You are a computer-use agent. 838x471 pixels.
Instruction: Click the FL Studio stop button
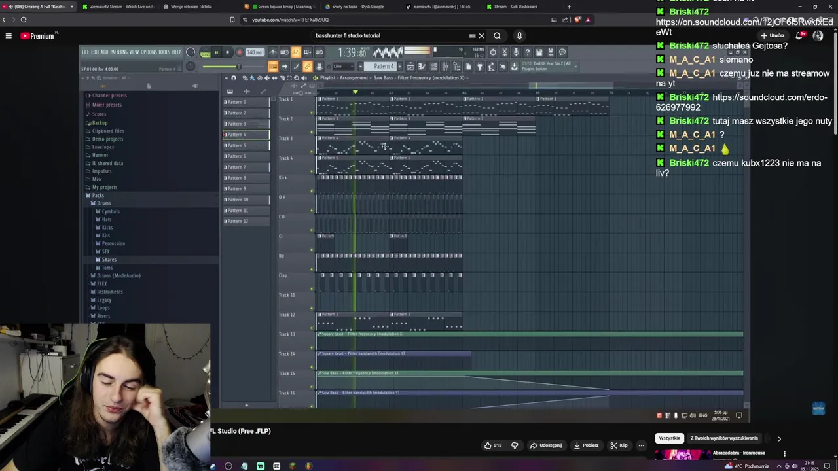pyautogui.click(x=227, y=52)
